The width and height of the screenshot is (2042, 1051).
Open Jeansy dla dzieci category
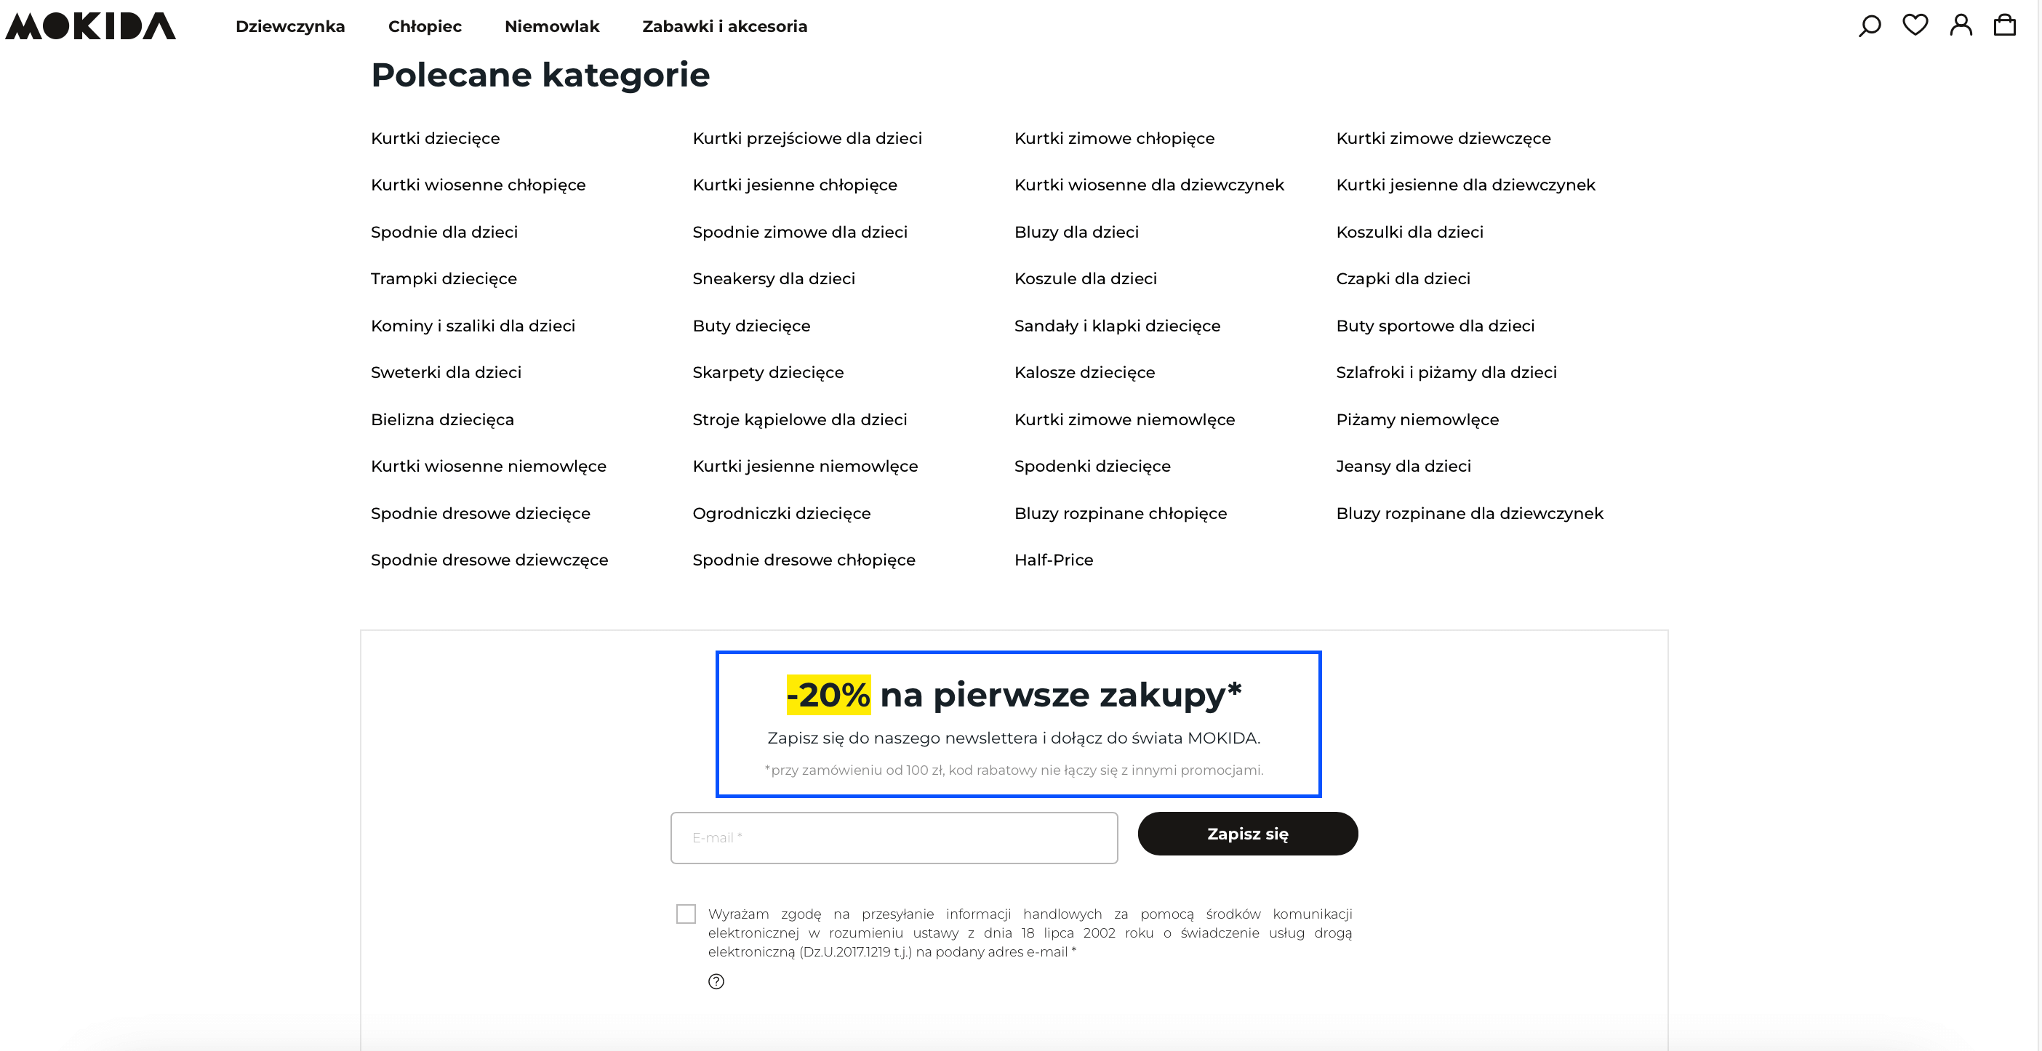tap(1404, 467)
